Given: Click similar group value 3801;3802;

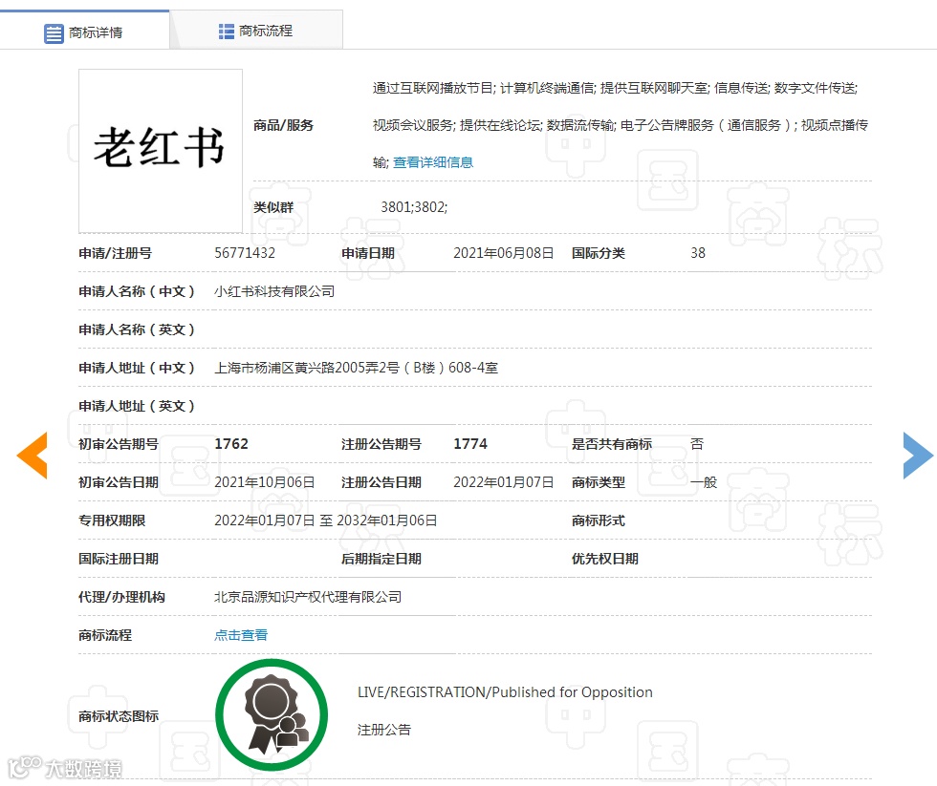Looking at the screenshot, I should (x=414, y=207).
